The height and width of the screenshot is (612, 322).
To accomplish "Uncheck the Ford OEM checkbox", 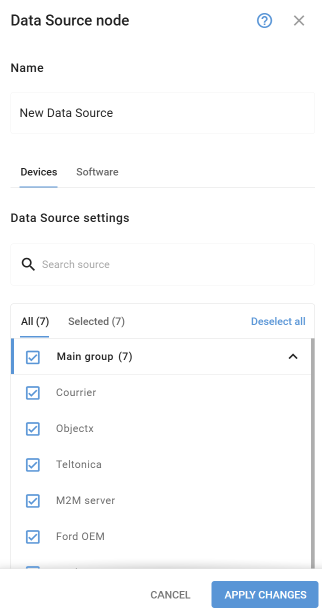I will tap(32, 537).
